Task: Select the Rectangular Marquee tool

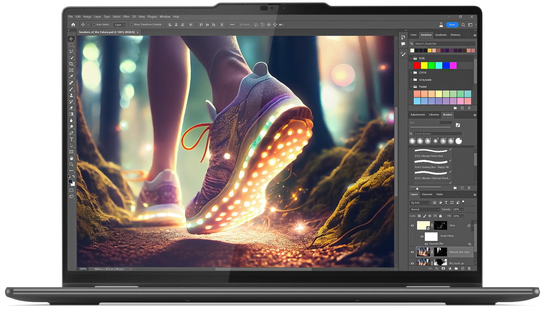Action: pos(71,45)
